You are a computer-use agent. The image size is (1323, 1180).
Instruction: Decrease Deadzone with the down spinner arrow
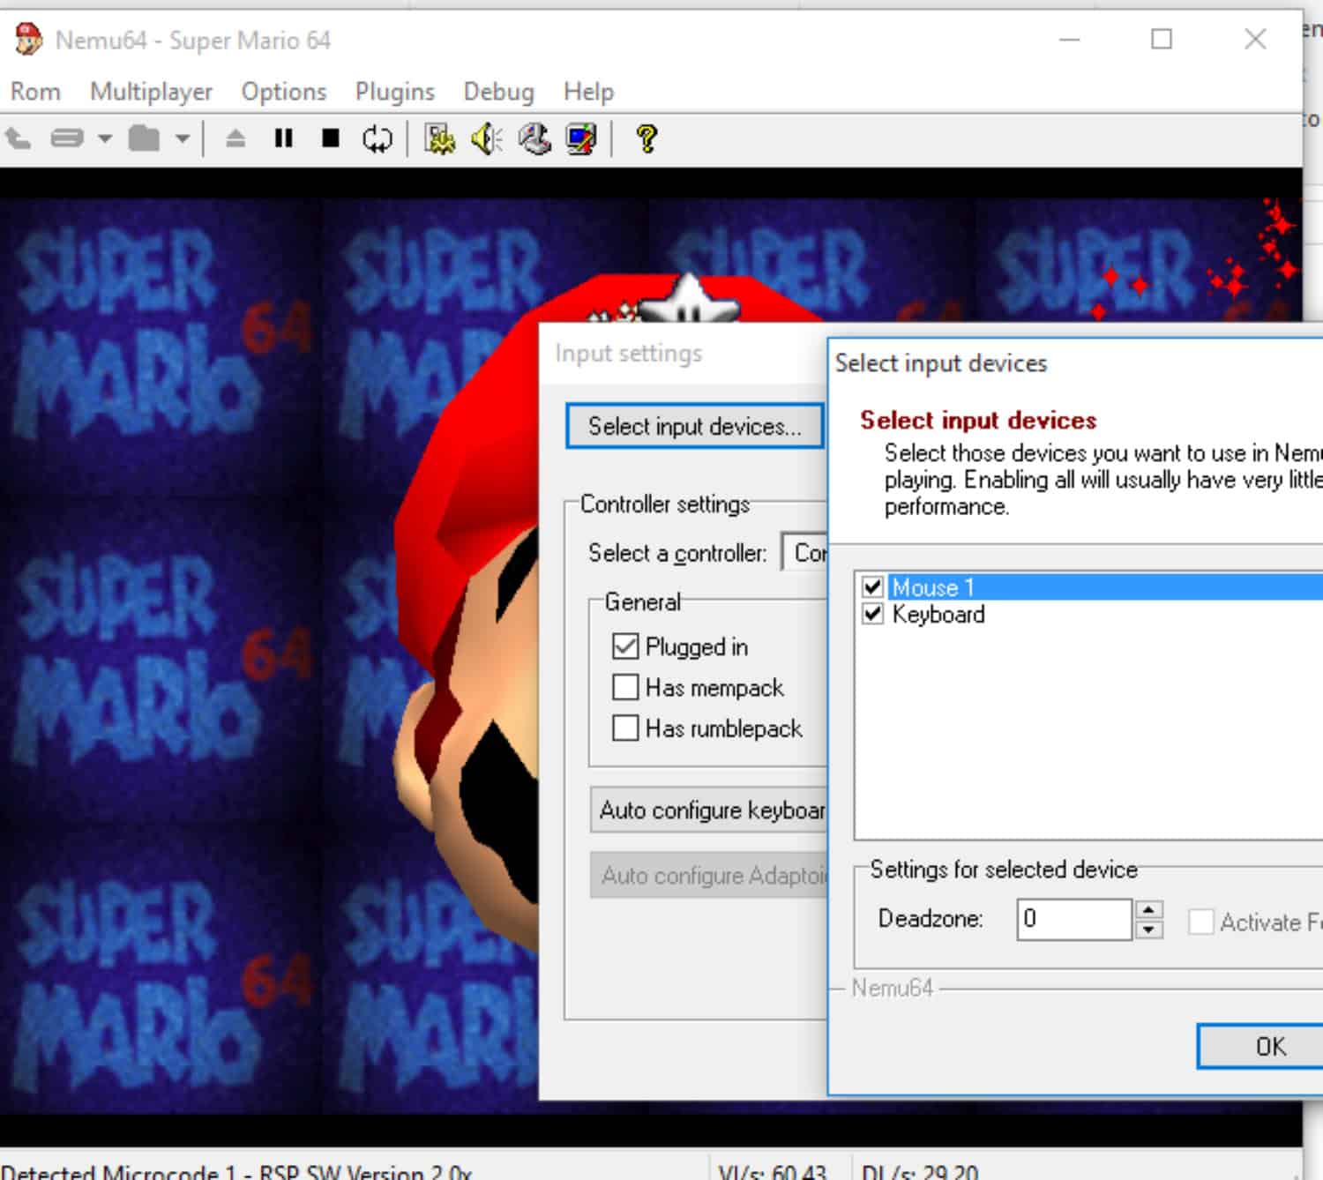point(1149,930)
